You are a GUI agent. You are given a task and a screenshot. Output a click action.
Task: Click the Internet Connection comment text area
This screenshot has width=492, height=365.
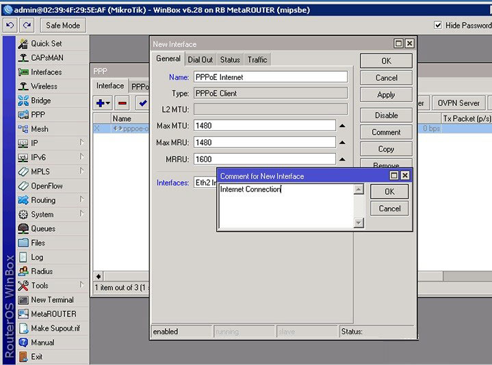click(x=286, y=206)
